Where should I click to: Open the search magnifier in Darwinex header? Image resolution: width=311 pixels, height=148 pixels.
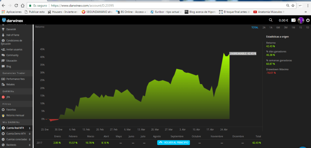pyautogui.click(x=271, y=20)
